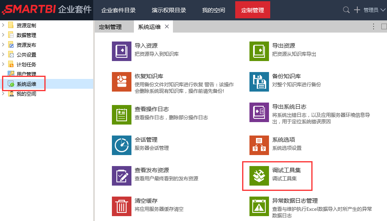Image resolution: width=387 pixels, height=221 pixels.
Task: Select 用户管理 in the tree
Action: [26, 74]
